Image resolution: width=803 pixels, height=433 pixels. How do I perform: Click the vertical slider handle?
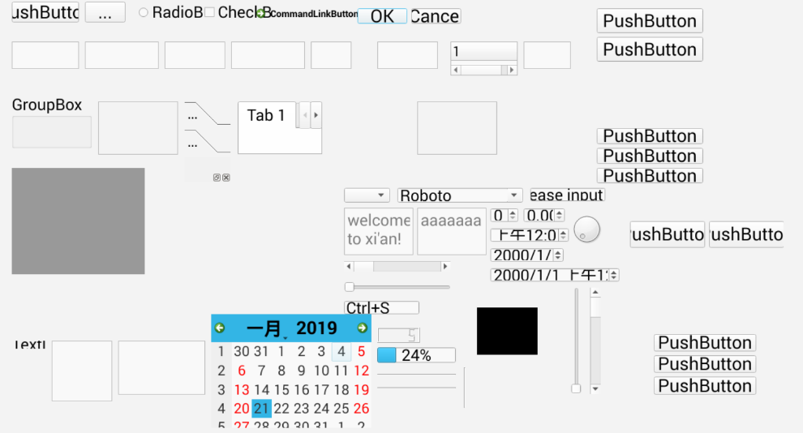576,388
